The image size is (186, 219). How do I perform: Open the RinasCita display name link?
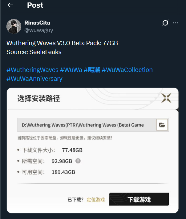pyautogui.click(x=37, y=23)
